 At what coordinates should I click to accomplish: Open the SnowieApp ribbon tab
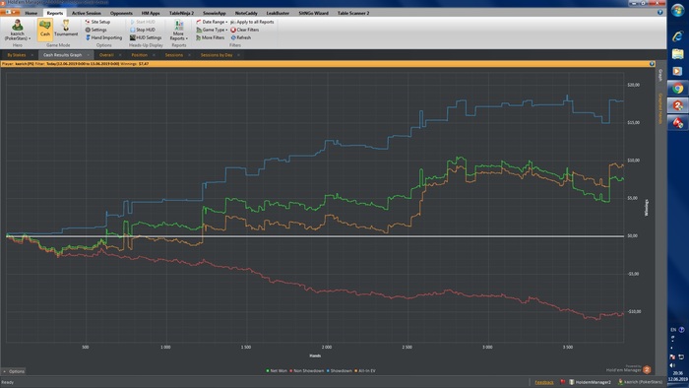pyautogui.click(x=215, y=13)
